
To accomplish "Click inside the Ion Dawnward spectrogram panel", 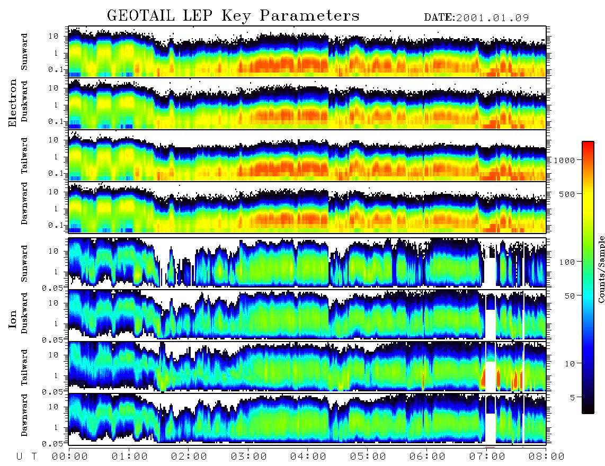I will [x=307, y=419].
